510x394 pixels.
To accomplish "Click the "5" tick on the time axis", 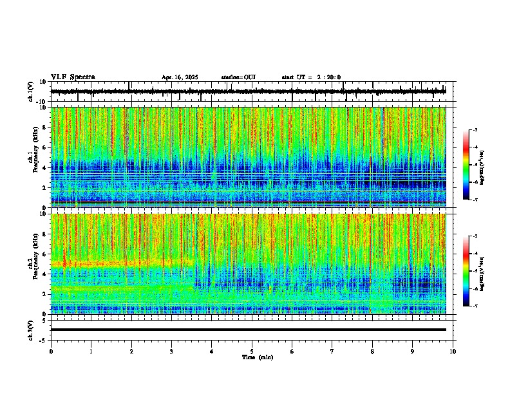I will click(252, 352).
